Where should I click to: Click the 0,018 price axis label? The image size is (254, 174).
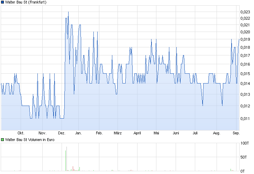pos(245,47)
